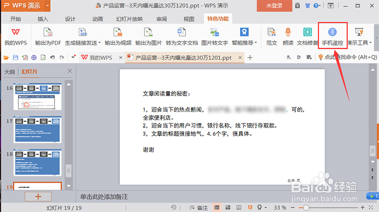Redo the action
This screenshot has width=379, height=212.
pyautogui.click(x=62, y=57)
